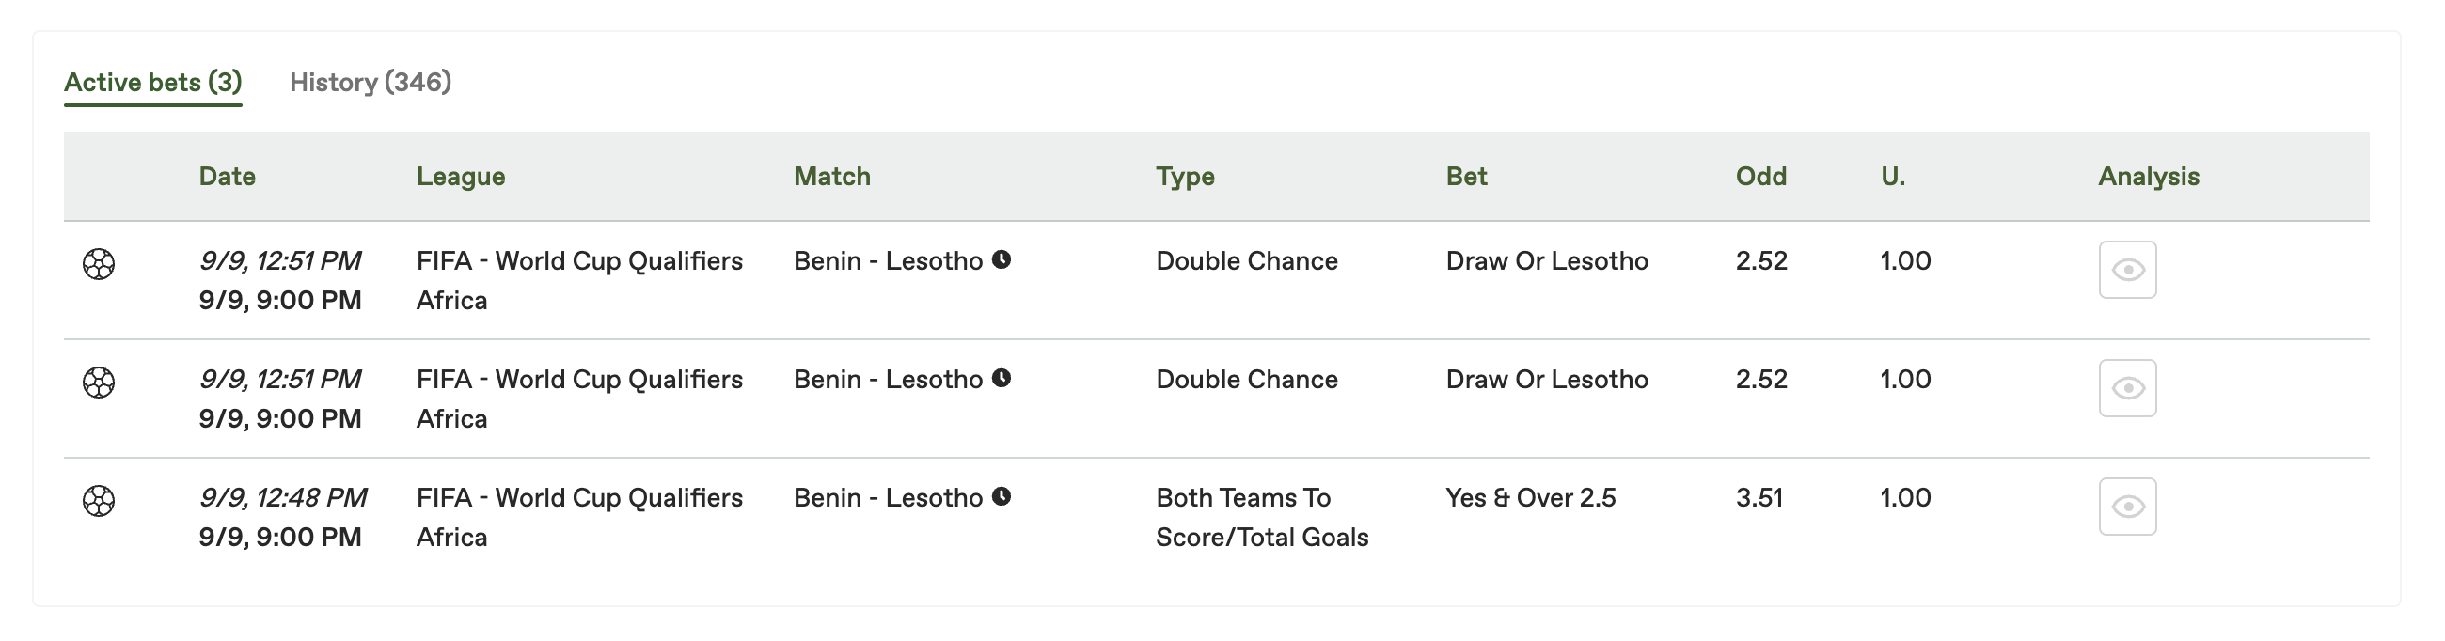Click the Type column header

point(1185,177)
